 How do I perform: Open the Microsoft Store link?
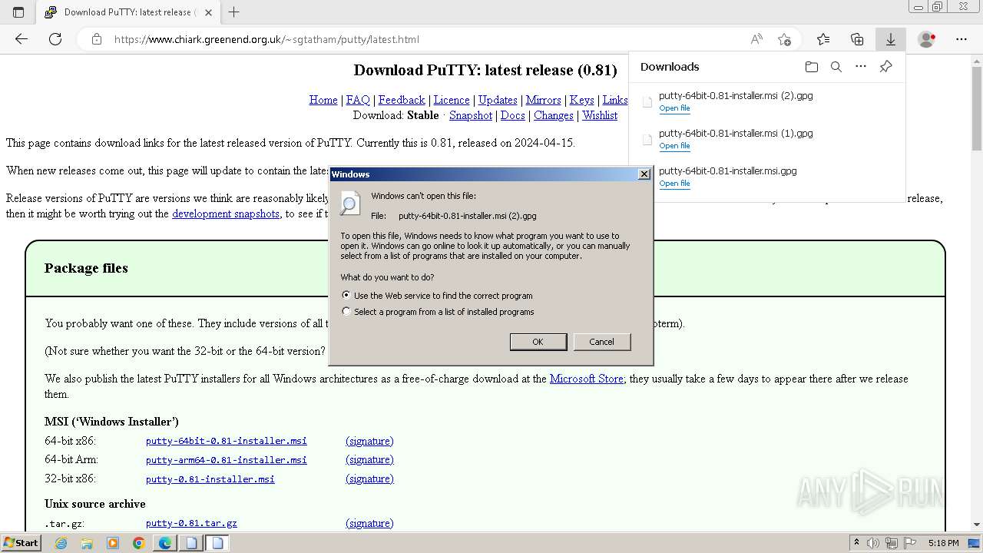587,379
